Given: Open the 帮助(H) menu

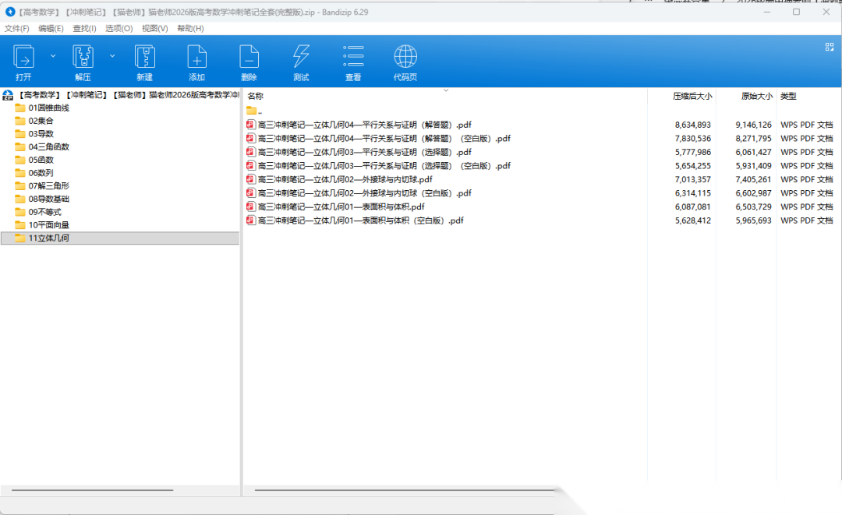Looking at the screenshot, I should point(190,29).
